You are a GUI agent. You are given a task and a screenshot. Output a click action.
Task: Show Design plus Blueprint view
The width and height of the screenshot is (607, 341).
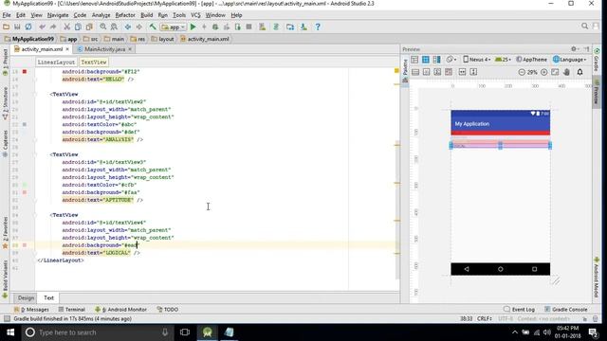[x=436, y=59]
